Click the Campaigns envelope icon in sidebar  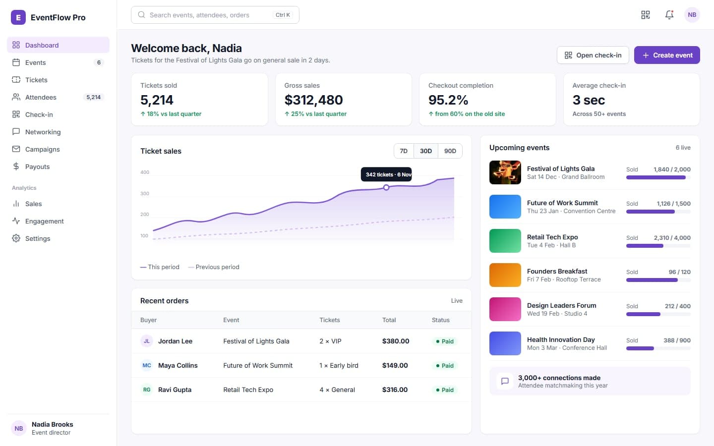click(16, 149)
